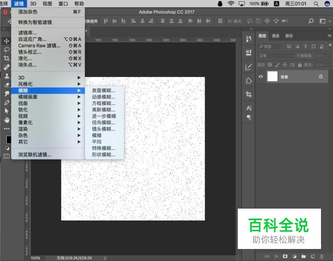This screenshot has width=333, height=261.
Task: Click the opacity value field
Action: pos(320,56)
